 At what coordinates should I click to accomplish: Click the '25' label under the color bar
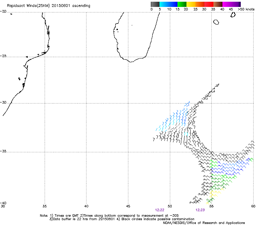pos(195,9)
